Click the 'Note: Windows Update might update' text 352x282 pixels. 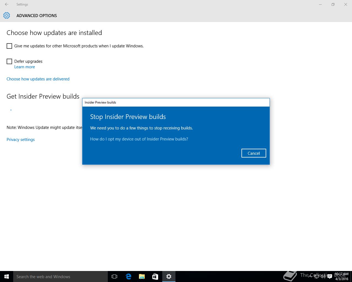point(44,128)
